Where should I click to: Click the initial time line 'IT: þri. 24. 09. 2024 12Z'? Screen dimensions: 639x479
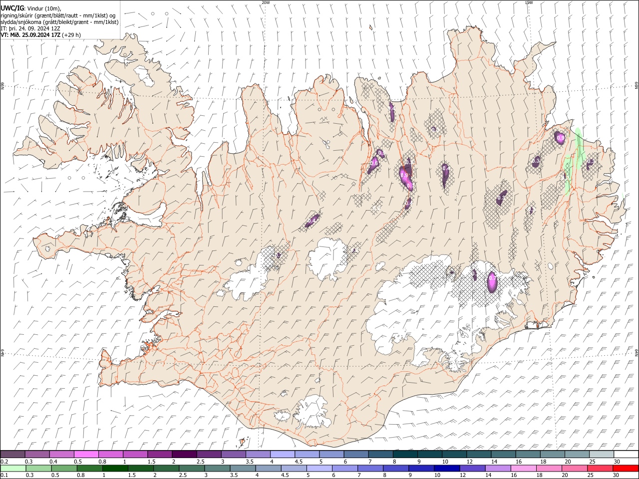(31, 28)
